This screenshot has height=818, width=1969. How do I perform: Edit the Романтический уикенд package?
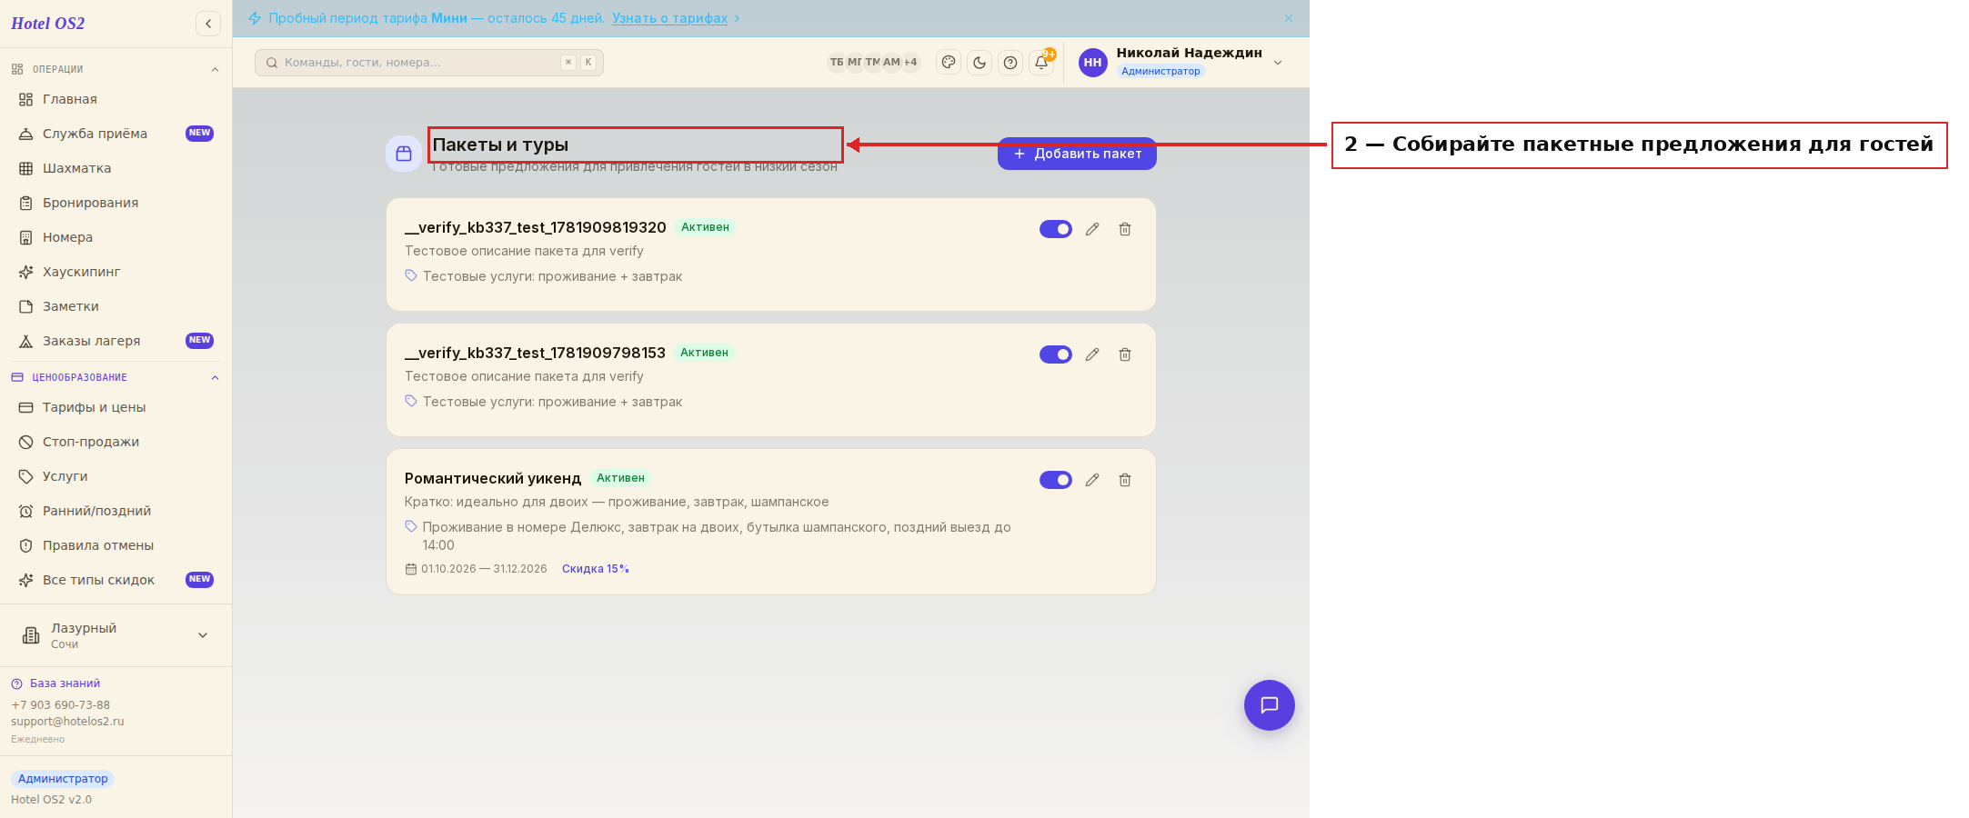point(1092,480)
